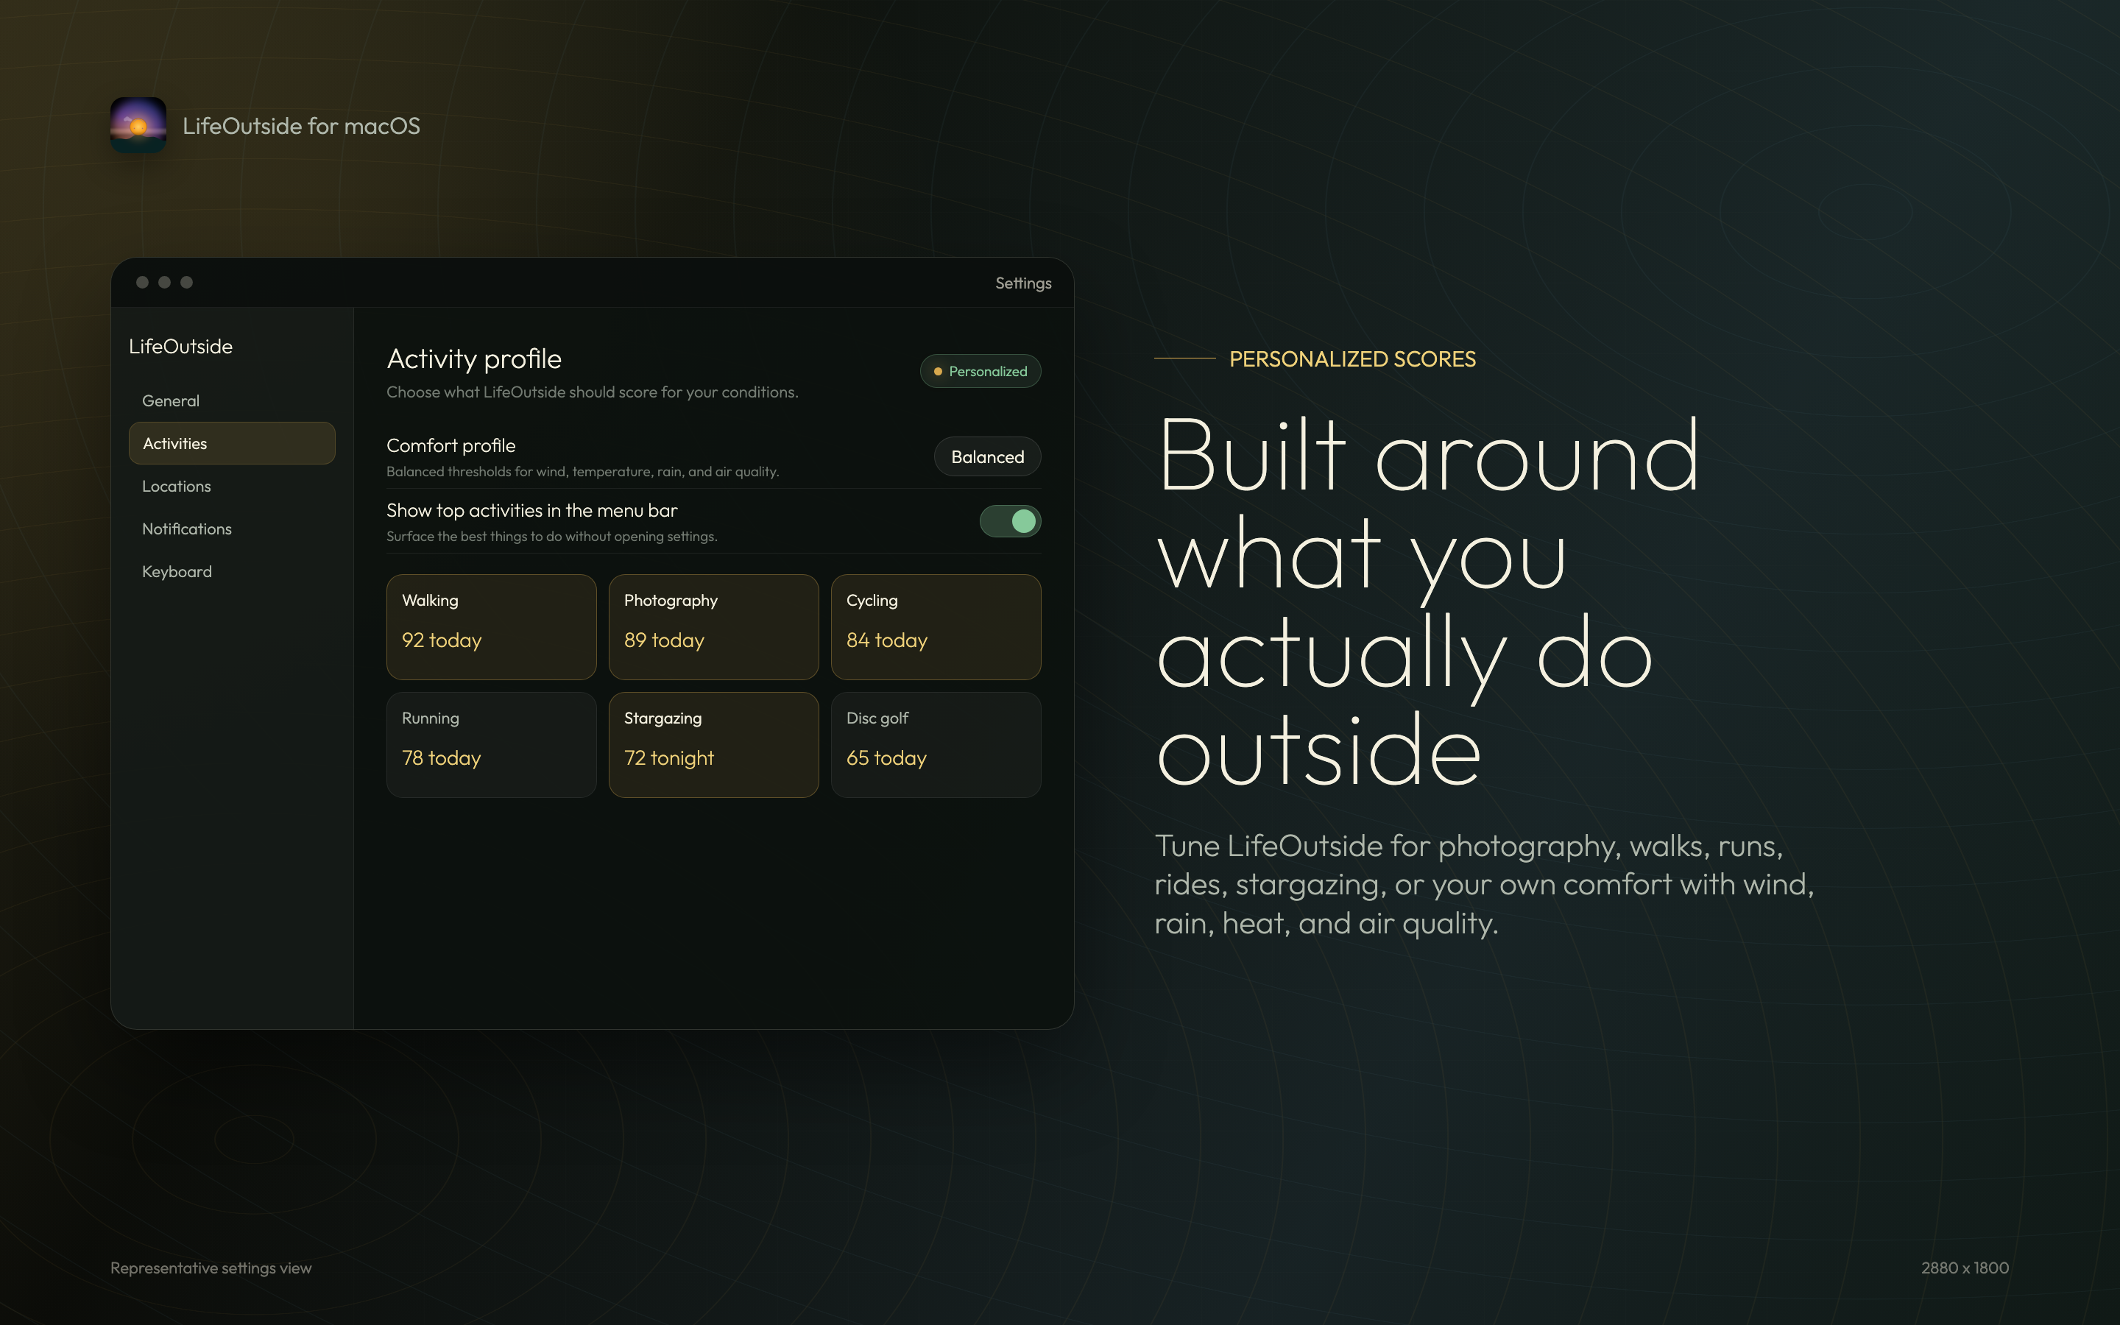Screen dimensions: 2120x1325
Task: Click the PERSONALIZED SCORES label
Action: tap(1352, 358)
